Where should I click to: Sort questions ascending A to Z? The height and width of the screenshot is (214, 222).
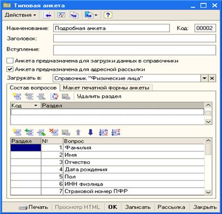click(103, 132)
